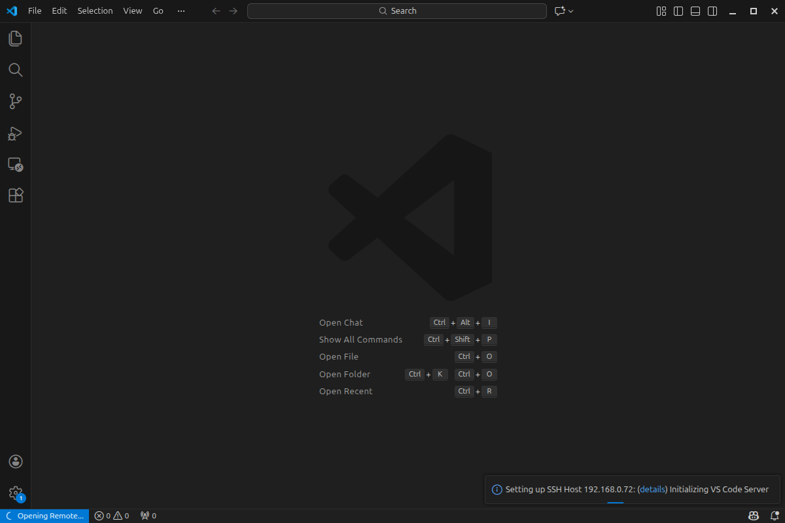This screenshot has width=785, height=523.
Task: Open the Selection menu
Action: tap(95, 11)
